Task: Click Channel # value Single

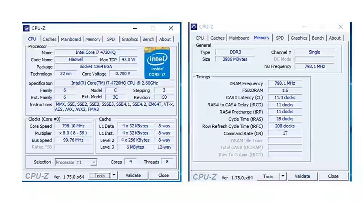Action: (x=314, y=52)
